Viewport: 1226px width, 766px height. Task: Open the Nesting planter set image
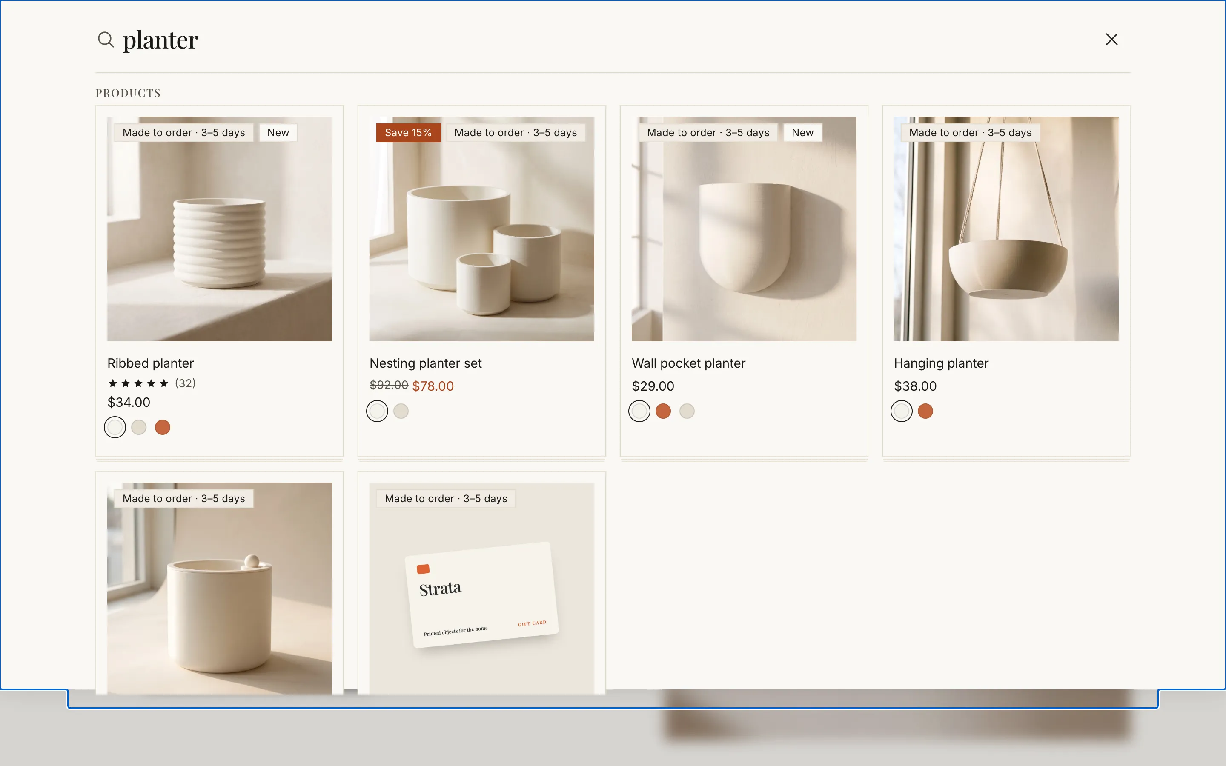pyautogui.click(x=481, y=229)
